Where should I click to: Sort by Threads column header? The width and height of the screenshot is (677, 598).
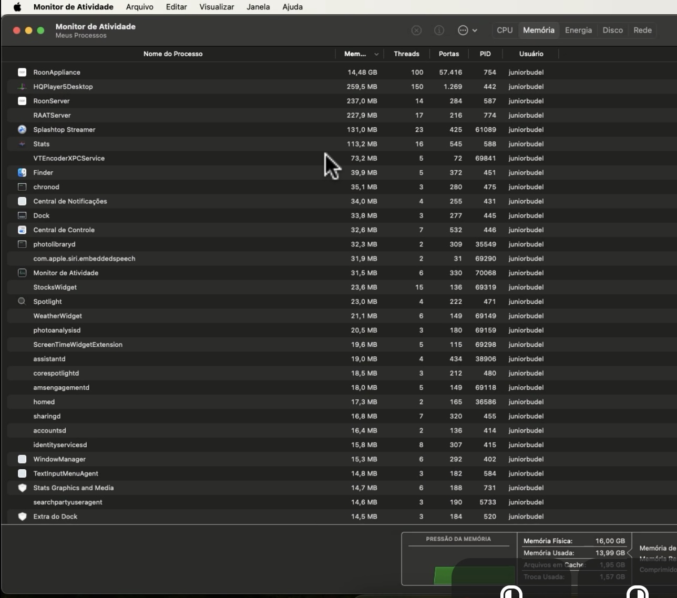point(406,54)
